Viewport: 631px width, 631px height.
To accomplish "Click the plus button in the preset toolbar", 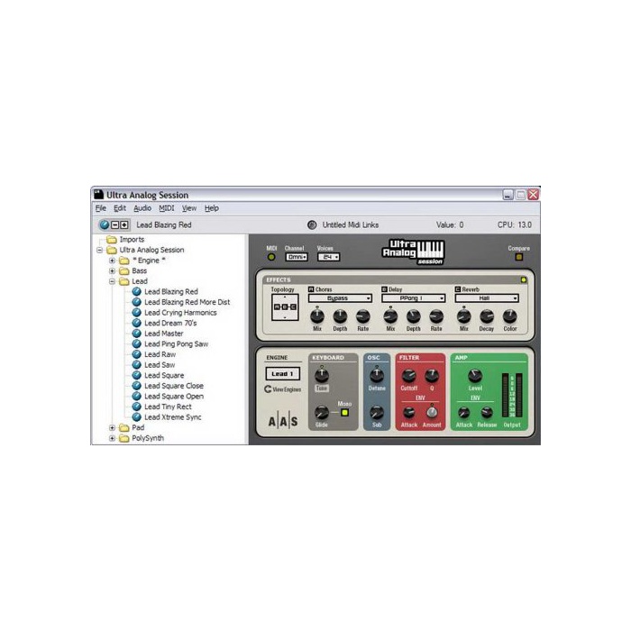I will (x=125, y=225).
